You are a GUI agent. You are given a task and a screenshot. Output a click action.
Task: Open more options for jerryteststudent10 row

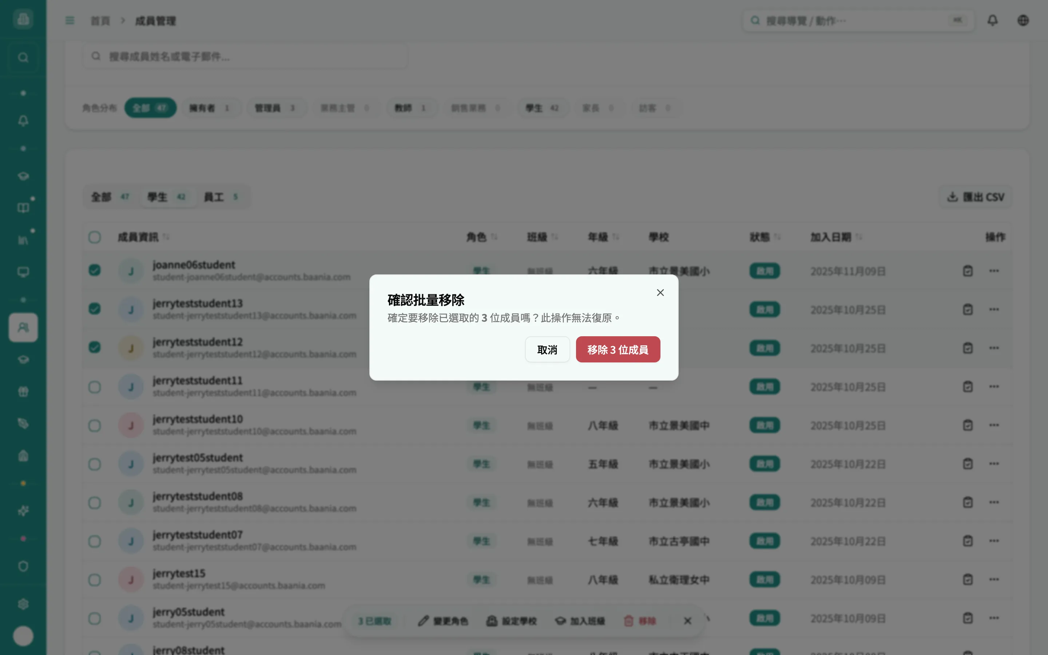click(x=994, y=425)
